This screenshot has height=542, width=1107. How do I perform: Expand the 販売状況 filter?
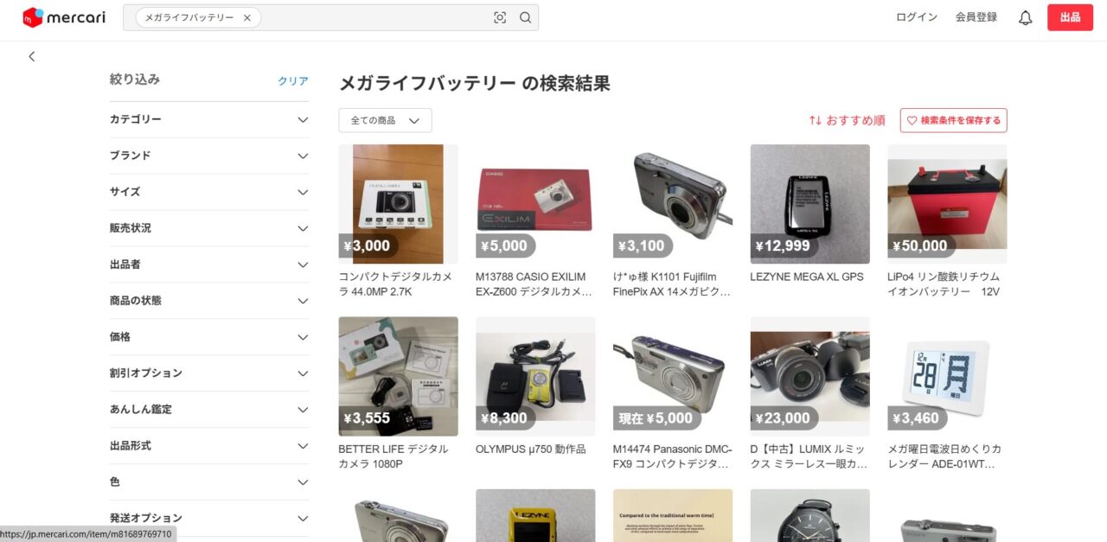(x=208, y=228)
